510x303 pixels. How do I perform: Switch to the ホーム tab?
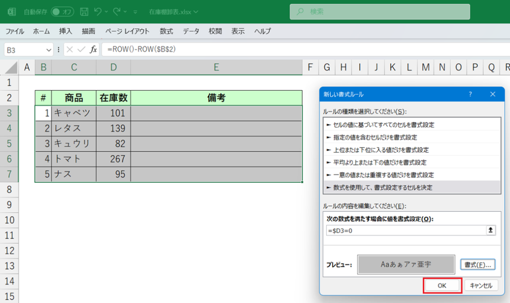(41, 31)
